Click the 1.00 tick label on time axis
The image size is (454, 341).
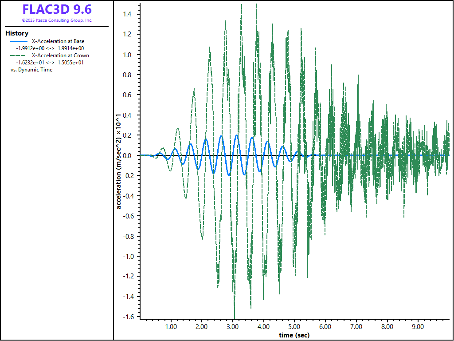coord(171,327)
